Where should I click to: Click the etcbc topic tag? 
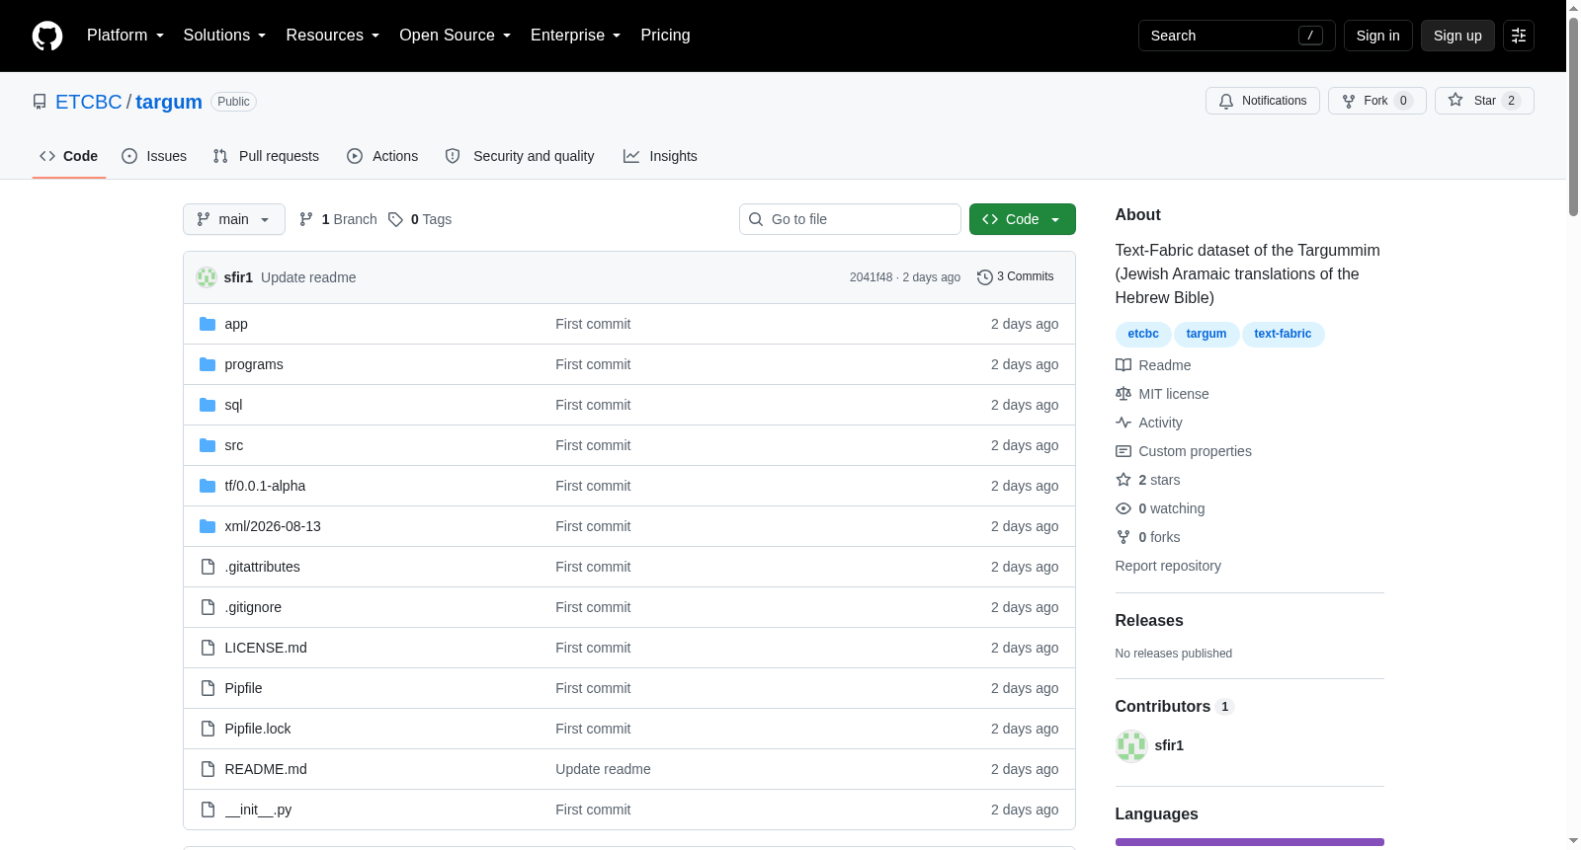pos(1143,334)
